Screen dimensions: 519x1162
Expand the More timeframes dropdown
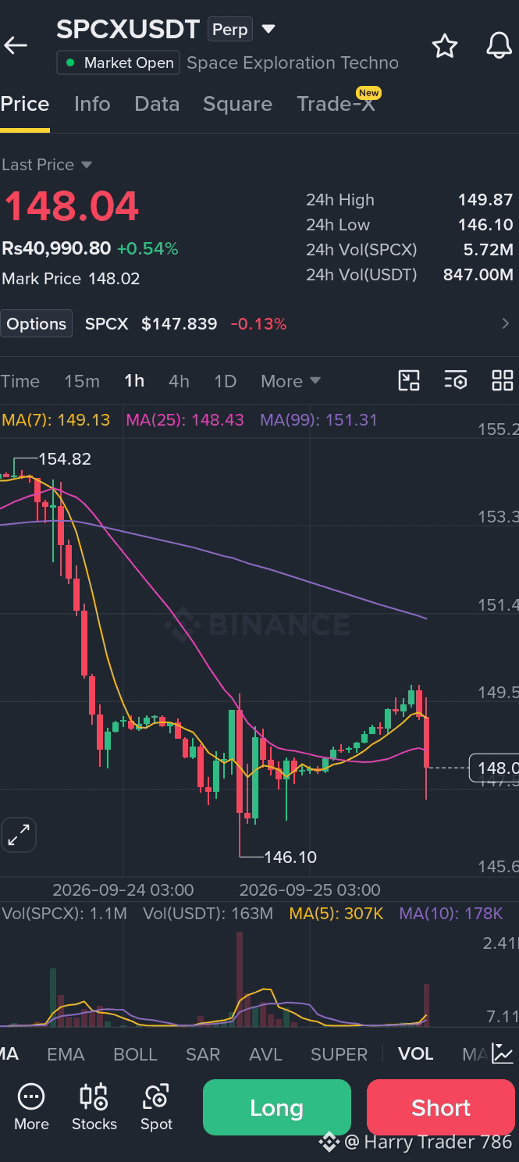290,381
